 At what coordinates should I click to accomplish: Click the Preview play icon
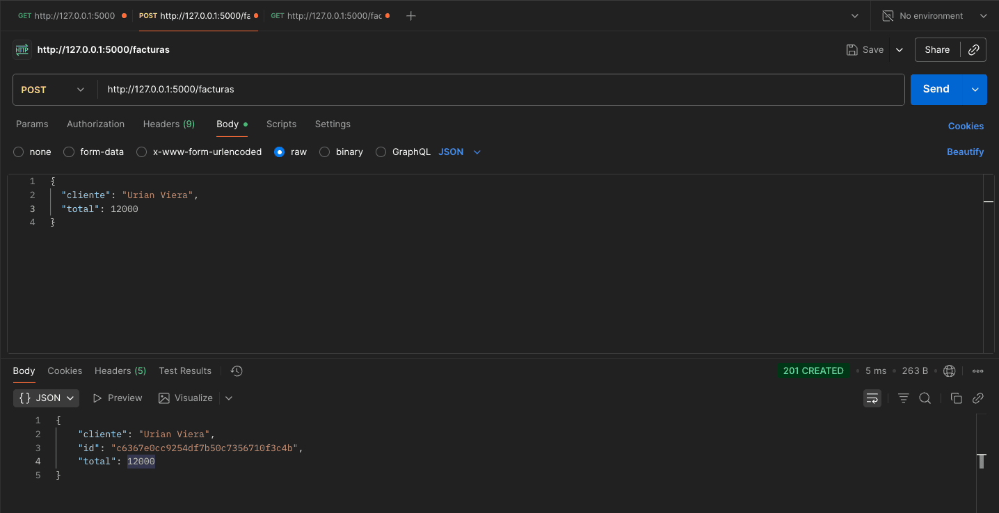(97, 398)
